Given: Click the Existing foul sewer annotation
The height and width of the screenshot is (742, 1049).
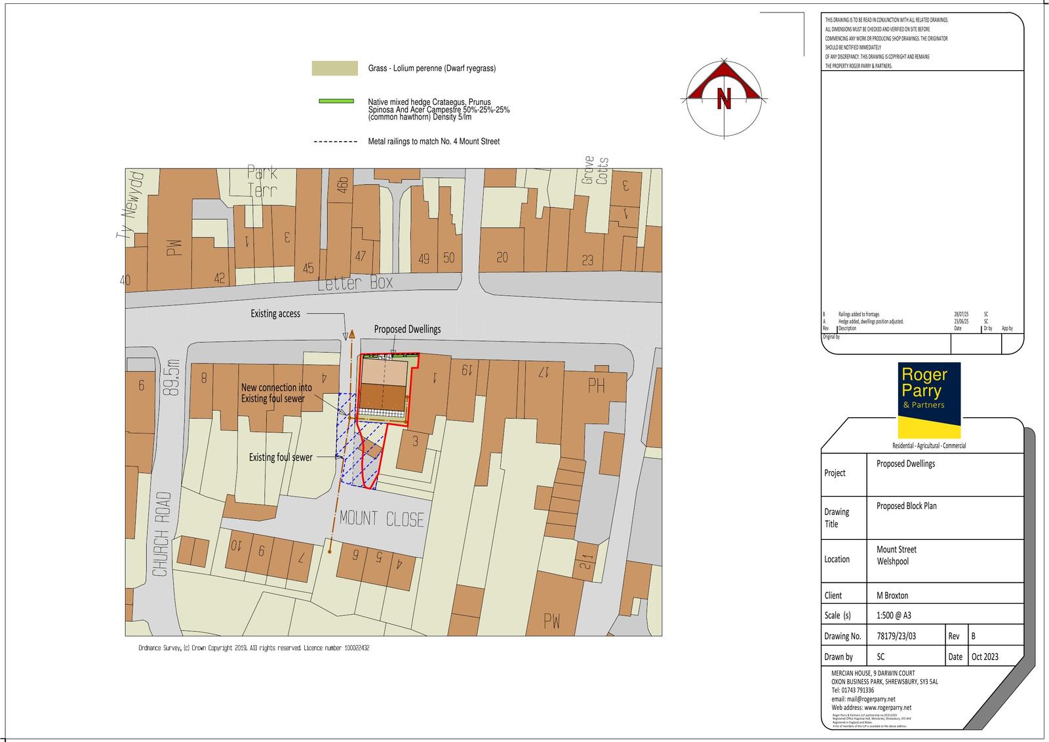Looking at the screenshot, I should tap(281, 457).
